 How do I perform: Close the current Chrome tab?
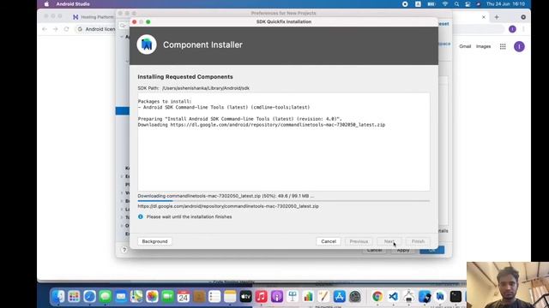coord(484,17)
